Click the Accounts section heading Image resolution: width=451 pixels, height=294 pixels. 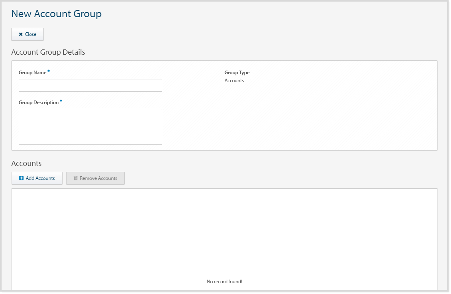click(x=26, y=163)
